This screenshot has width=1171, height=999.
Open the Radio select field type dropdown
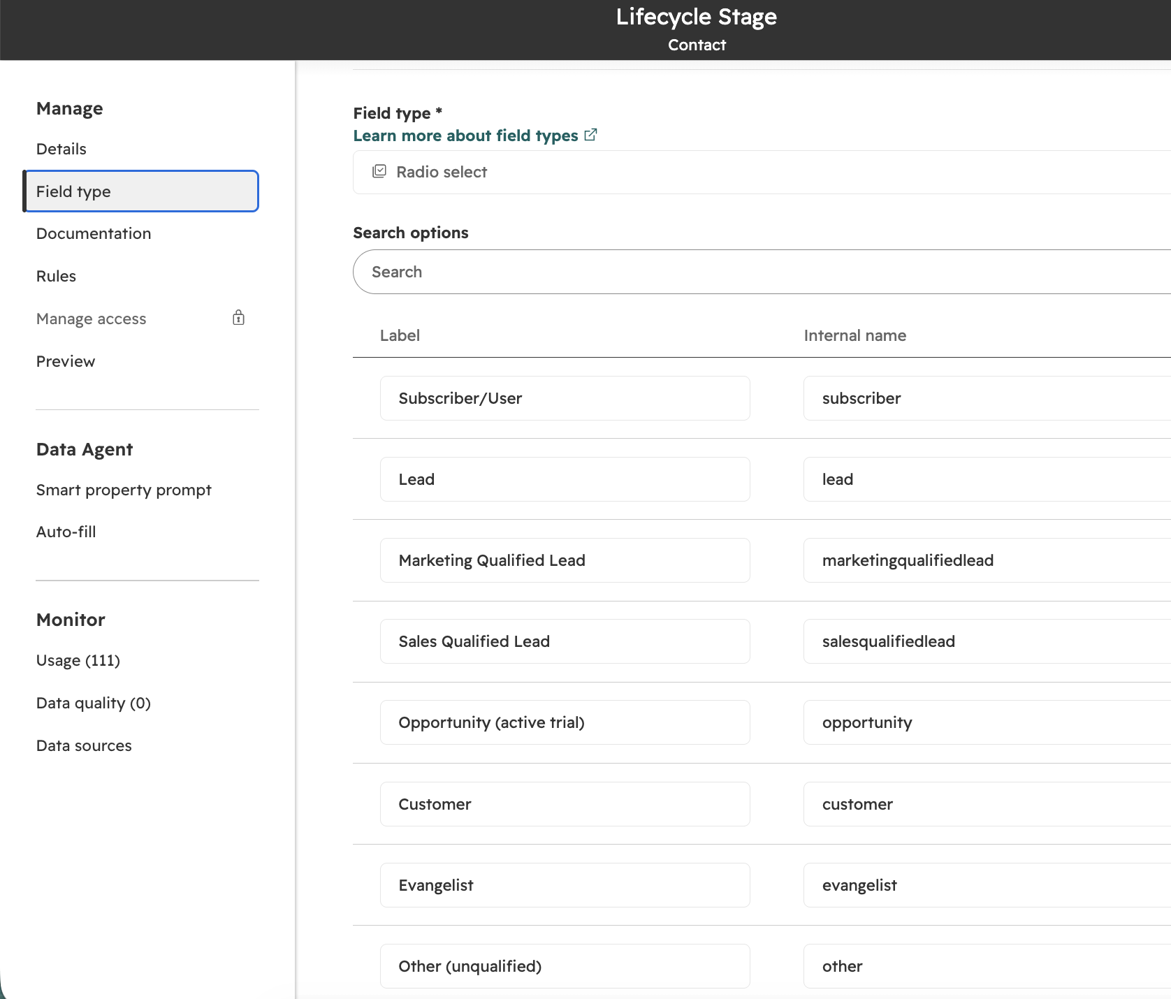click(762, 172)
